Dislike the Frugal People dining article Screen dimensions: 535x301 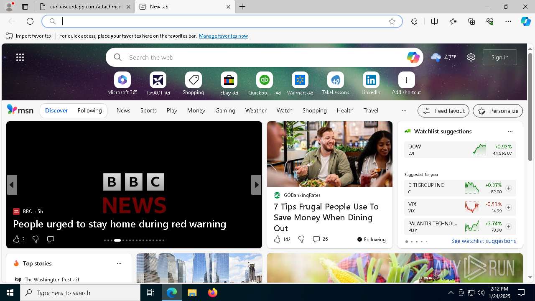pyautogui.click(x=301, y=239)
